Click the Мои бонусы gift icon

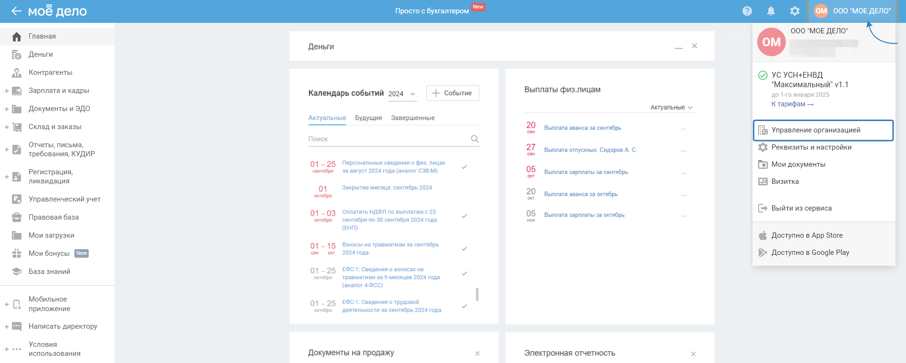click(17, 254)
